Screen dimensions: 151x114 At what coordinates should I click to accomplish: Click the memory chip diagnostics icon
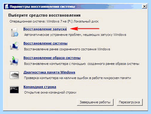coord(14,75)
